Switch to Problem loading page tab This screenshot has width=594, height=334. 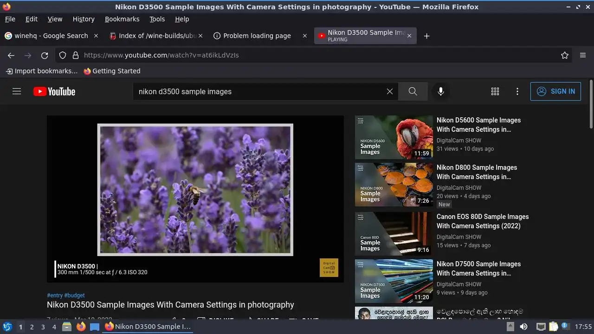click(x=261, y=36)
